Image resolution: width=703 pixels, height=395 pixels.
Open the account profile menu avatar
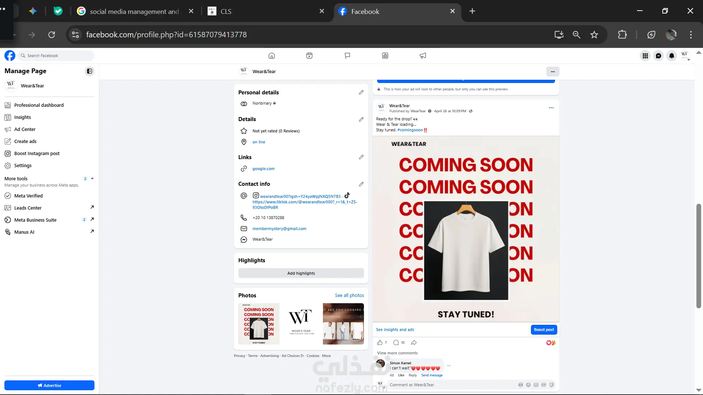coord(685,56)
